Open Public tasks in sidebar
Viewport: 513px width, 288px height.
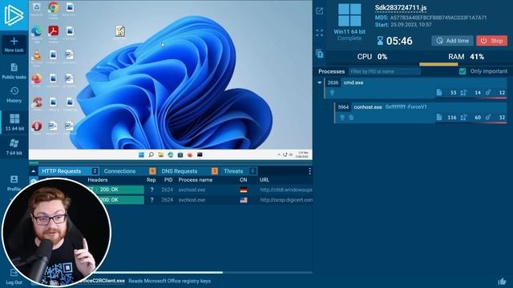pos(14,71)
